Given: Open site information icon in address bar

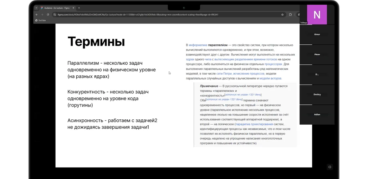Looking at the screenshot, I should click(x=55, y=15).
